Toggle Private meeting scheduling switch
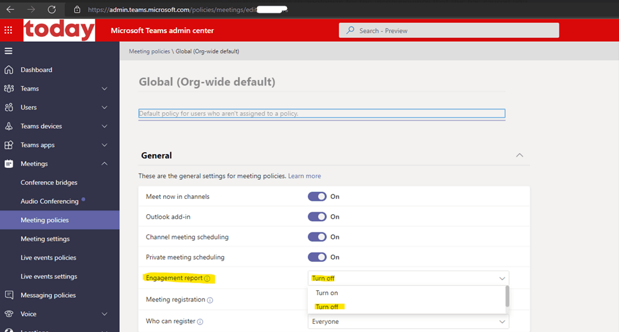Screen dimensions: 619x332 (x=317, y=257)
